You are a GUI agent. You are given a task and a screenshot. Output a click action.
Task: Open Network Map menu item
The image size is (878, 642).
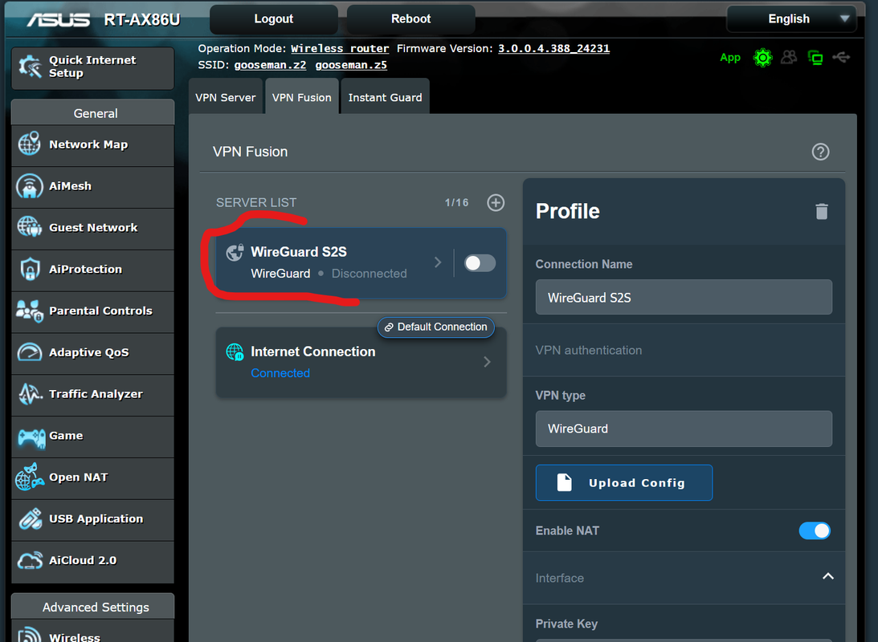coord(92,144)
